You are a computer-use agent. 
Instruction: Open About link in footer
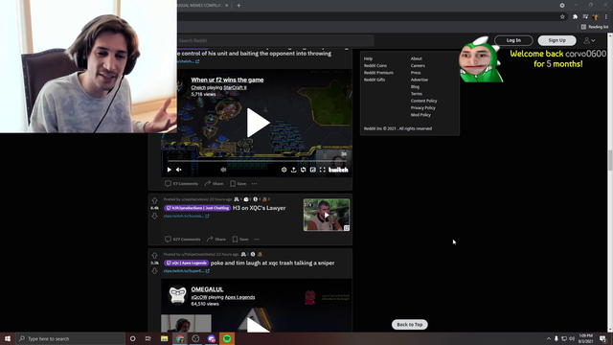pyautogui.click(x=417, y=58)
